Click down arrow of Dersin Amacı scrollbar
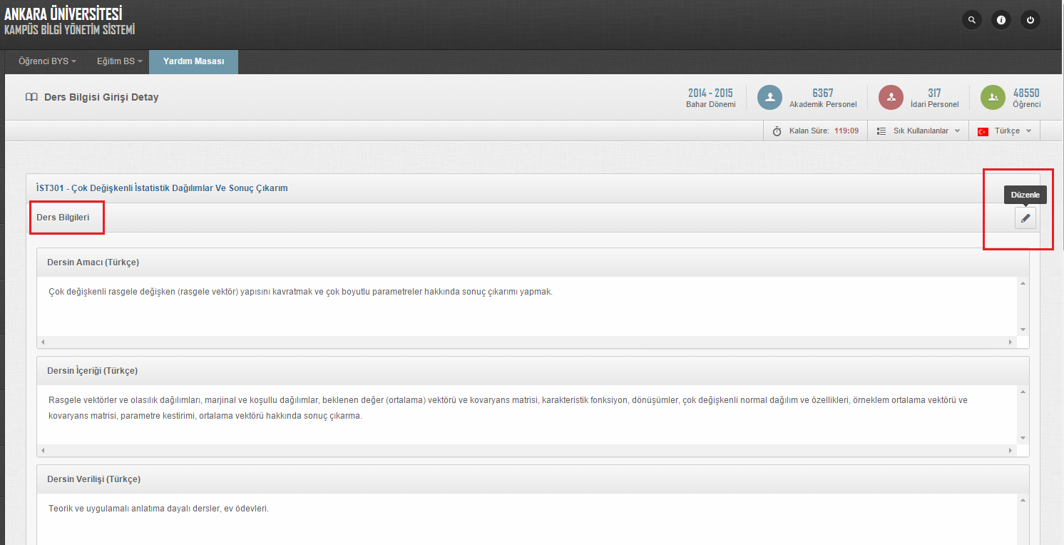 [1023, 330]
